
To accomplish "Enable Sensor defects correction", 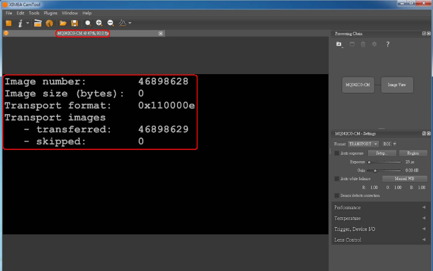I will 337,195.
